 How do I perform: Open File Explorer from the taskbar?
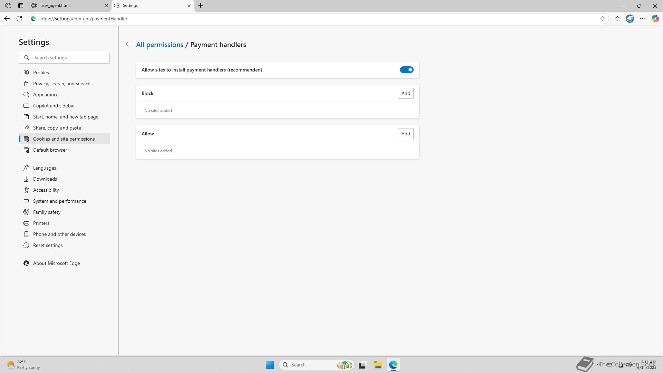click(377, 365)
